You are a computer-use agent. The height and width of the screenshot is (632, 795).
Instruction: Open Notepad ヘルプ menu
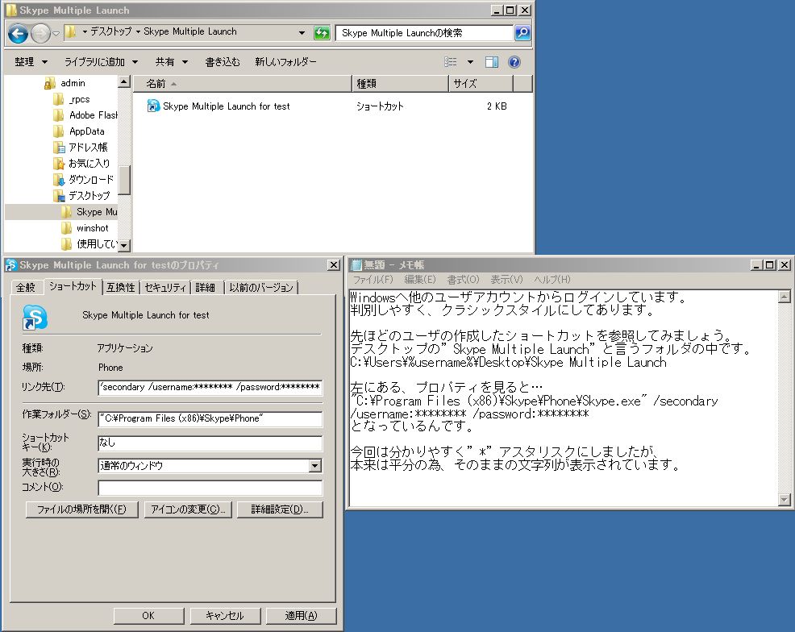point(552,279)
